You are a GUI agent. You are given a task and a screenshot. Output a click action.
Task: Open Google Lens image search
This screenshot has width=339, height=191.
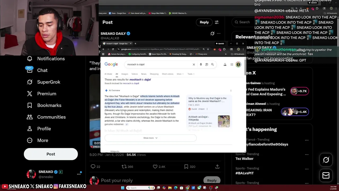[207, 64]
